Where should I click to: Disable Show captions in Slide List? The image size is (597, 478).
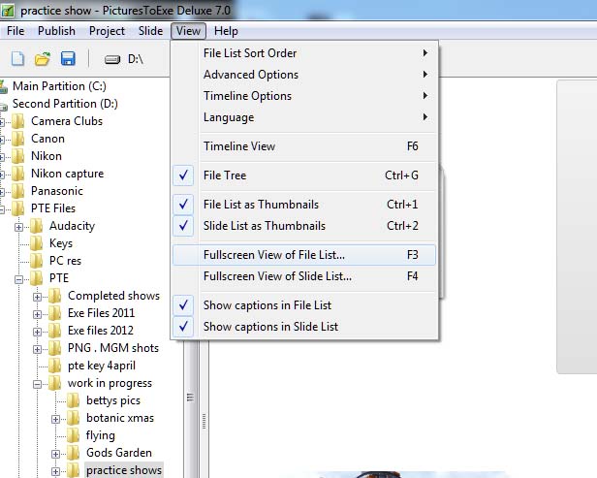270,327
